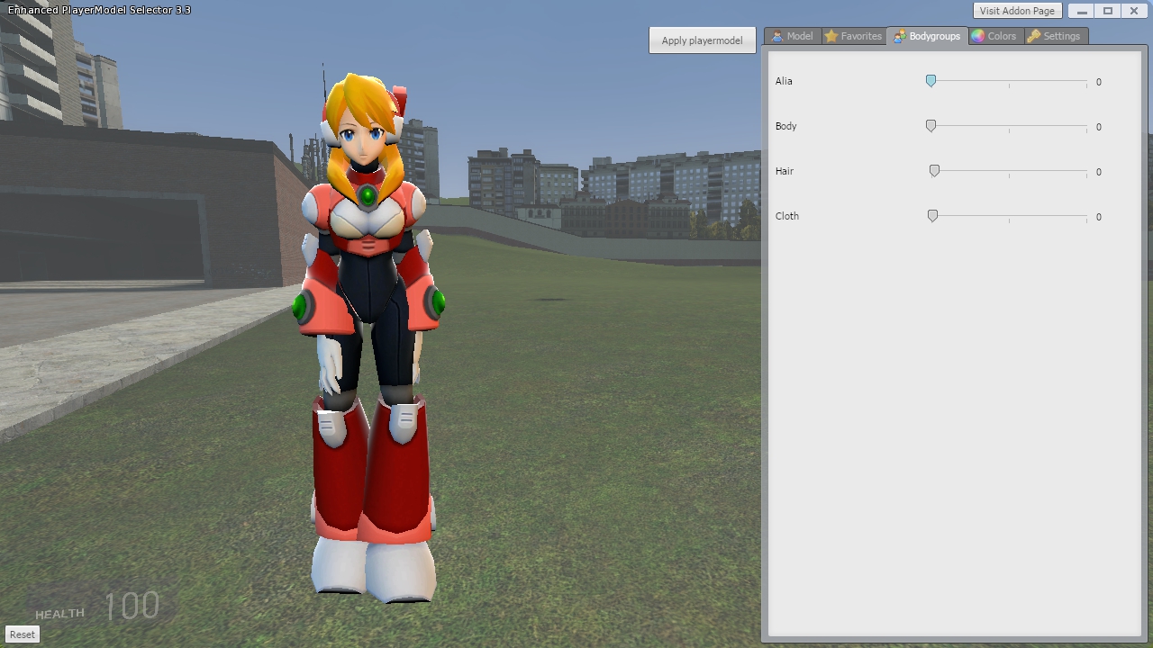Minimize the PlayerModel Selector window
The height and width of the screenshot is (648, 1153).
1082,11
